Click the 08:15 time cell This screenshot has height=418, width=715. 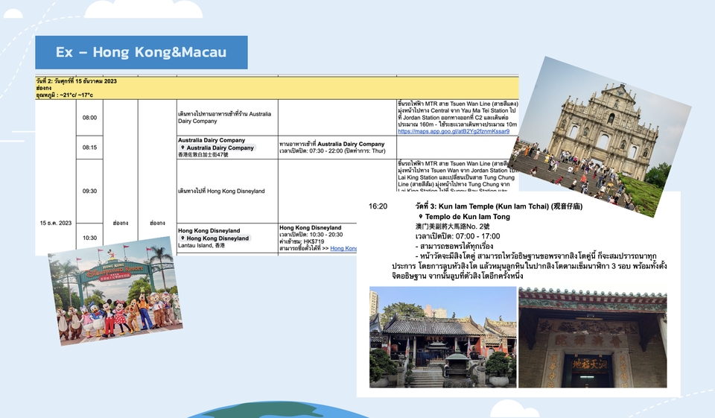[x=89, y=148]
